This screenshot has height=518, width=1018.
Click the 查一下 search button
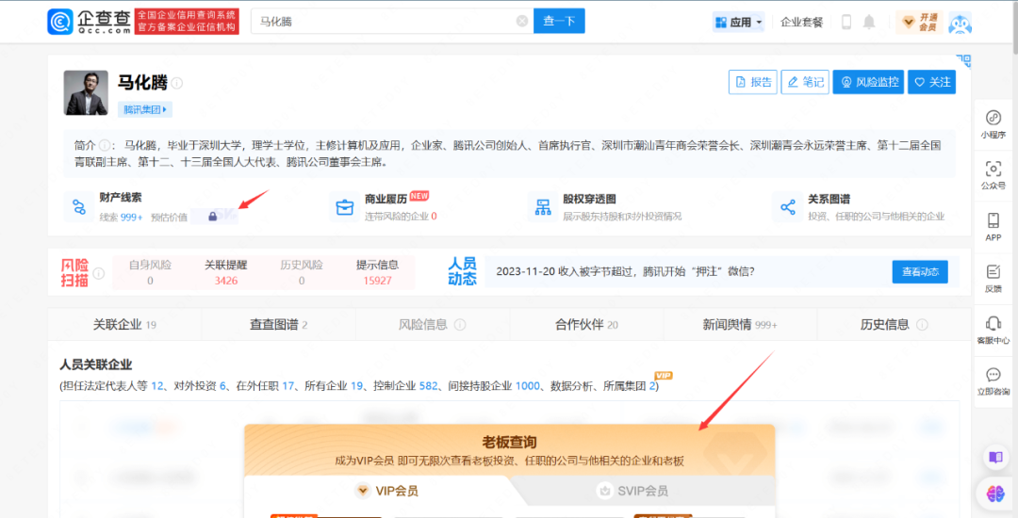coord(559,21)
